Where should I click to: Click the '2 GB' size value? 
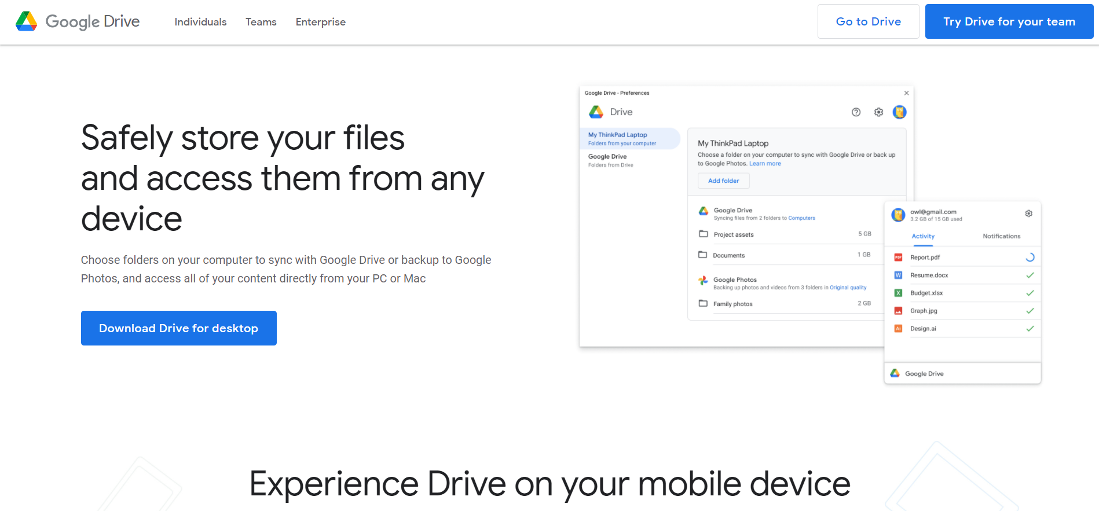pos(864,303)
